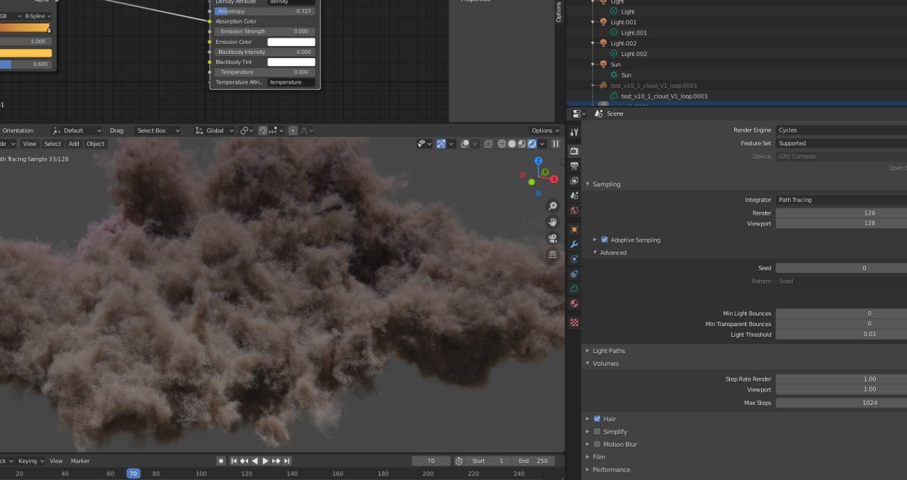Open the Volume data properties tab
The width and height of the screenshot is (907, 480).
(574, 289)
